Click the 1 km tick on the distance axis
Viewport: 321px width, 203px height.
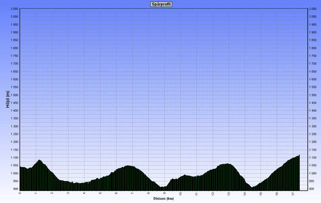36,193
